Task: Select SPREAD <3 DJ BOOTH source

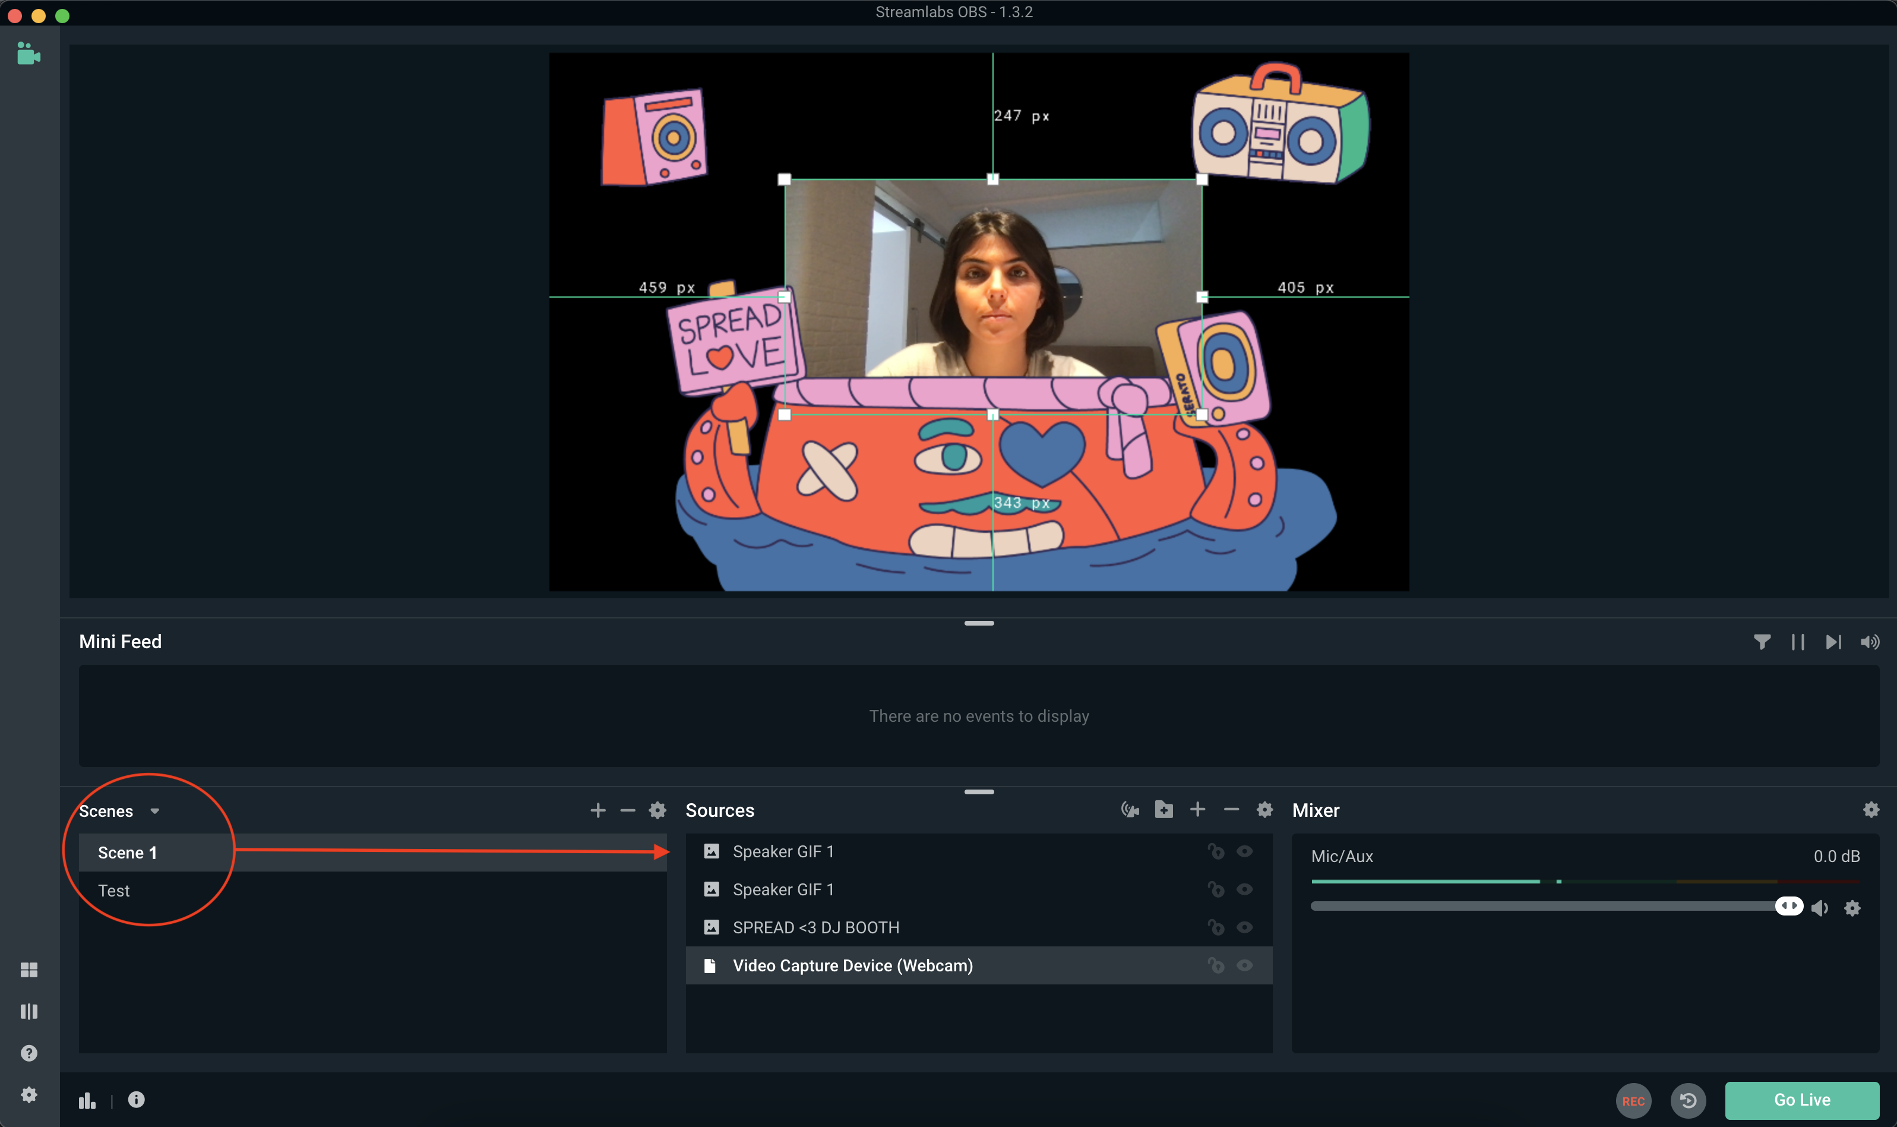Action: coord(979,927)
